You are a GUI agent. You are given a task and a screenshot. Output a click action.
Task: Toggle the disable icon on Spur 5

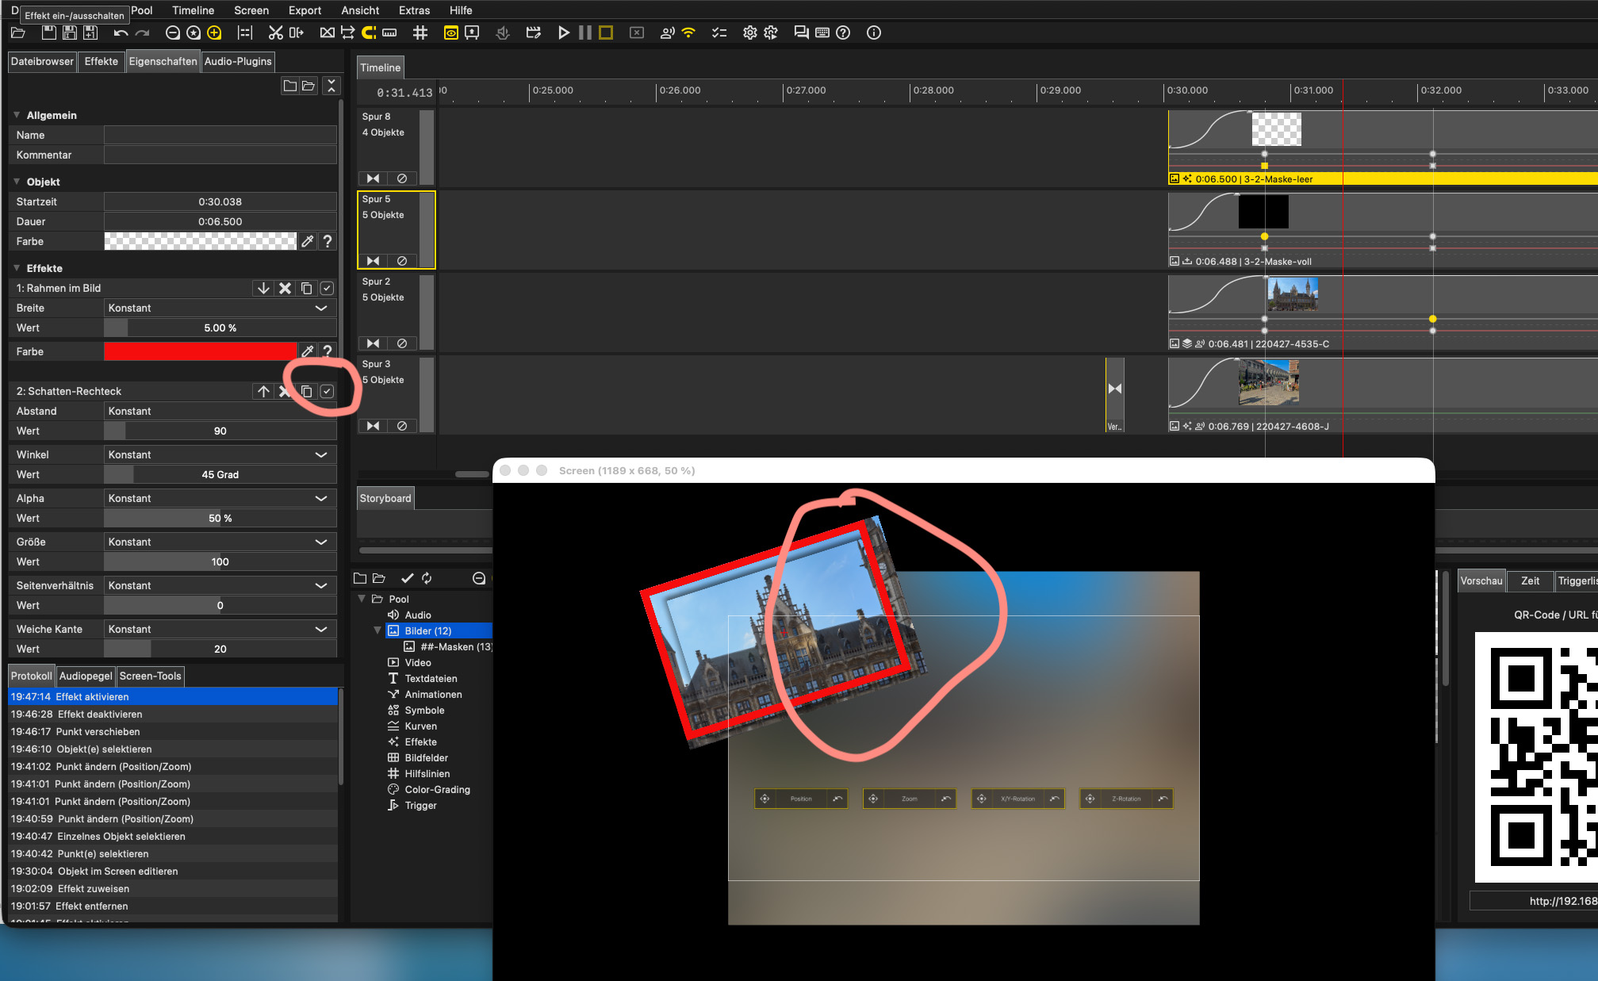pyautogui.click(x=402, y=261)
